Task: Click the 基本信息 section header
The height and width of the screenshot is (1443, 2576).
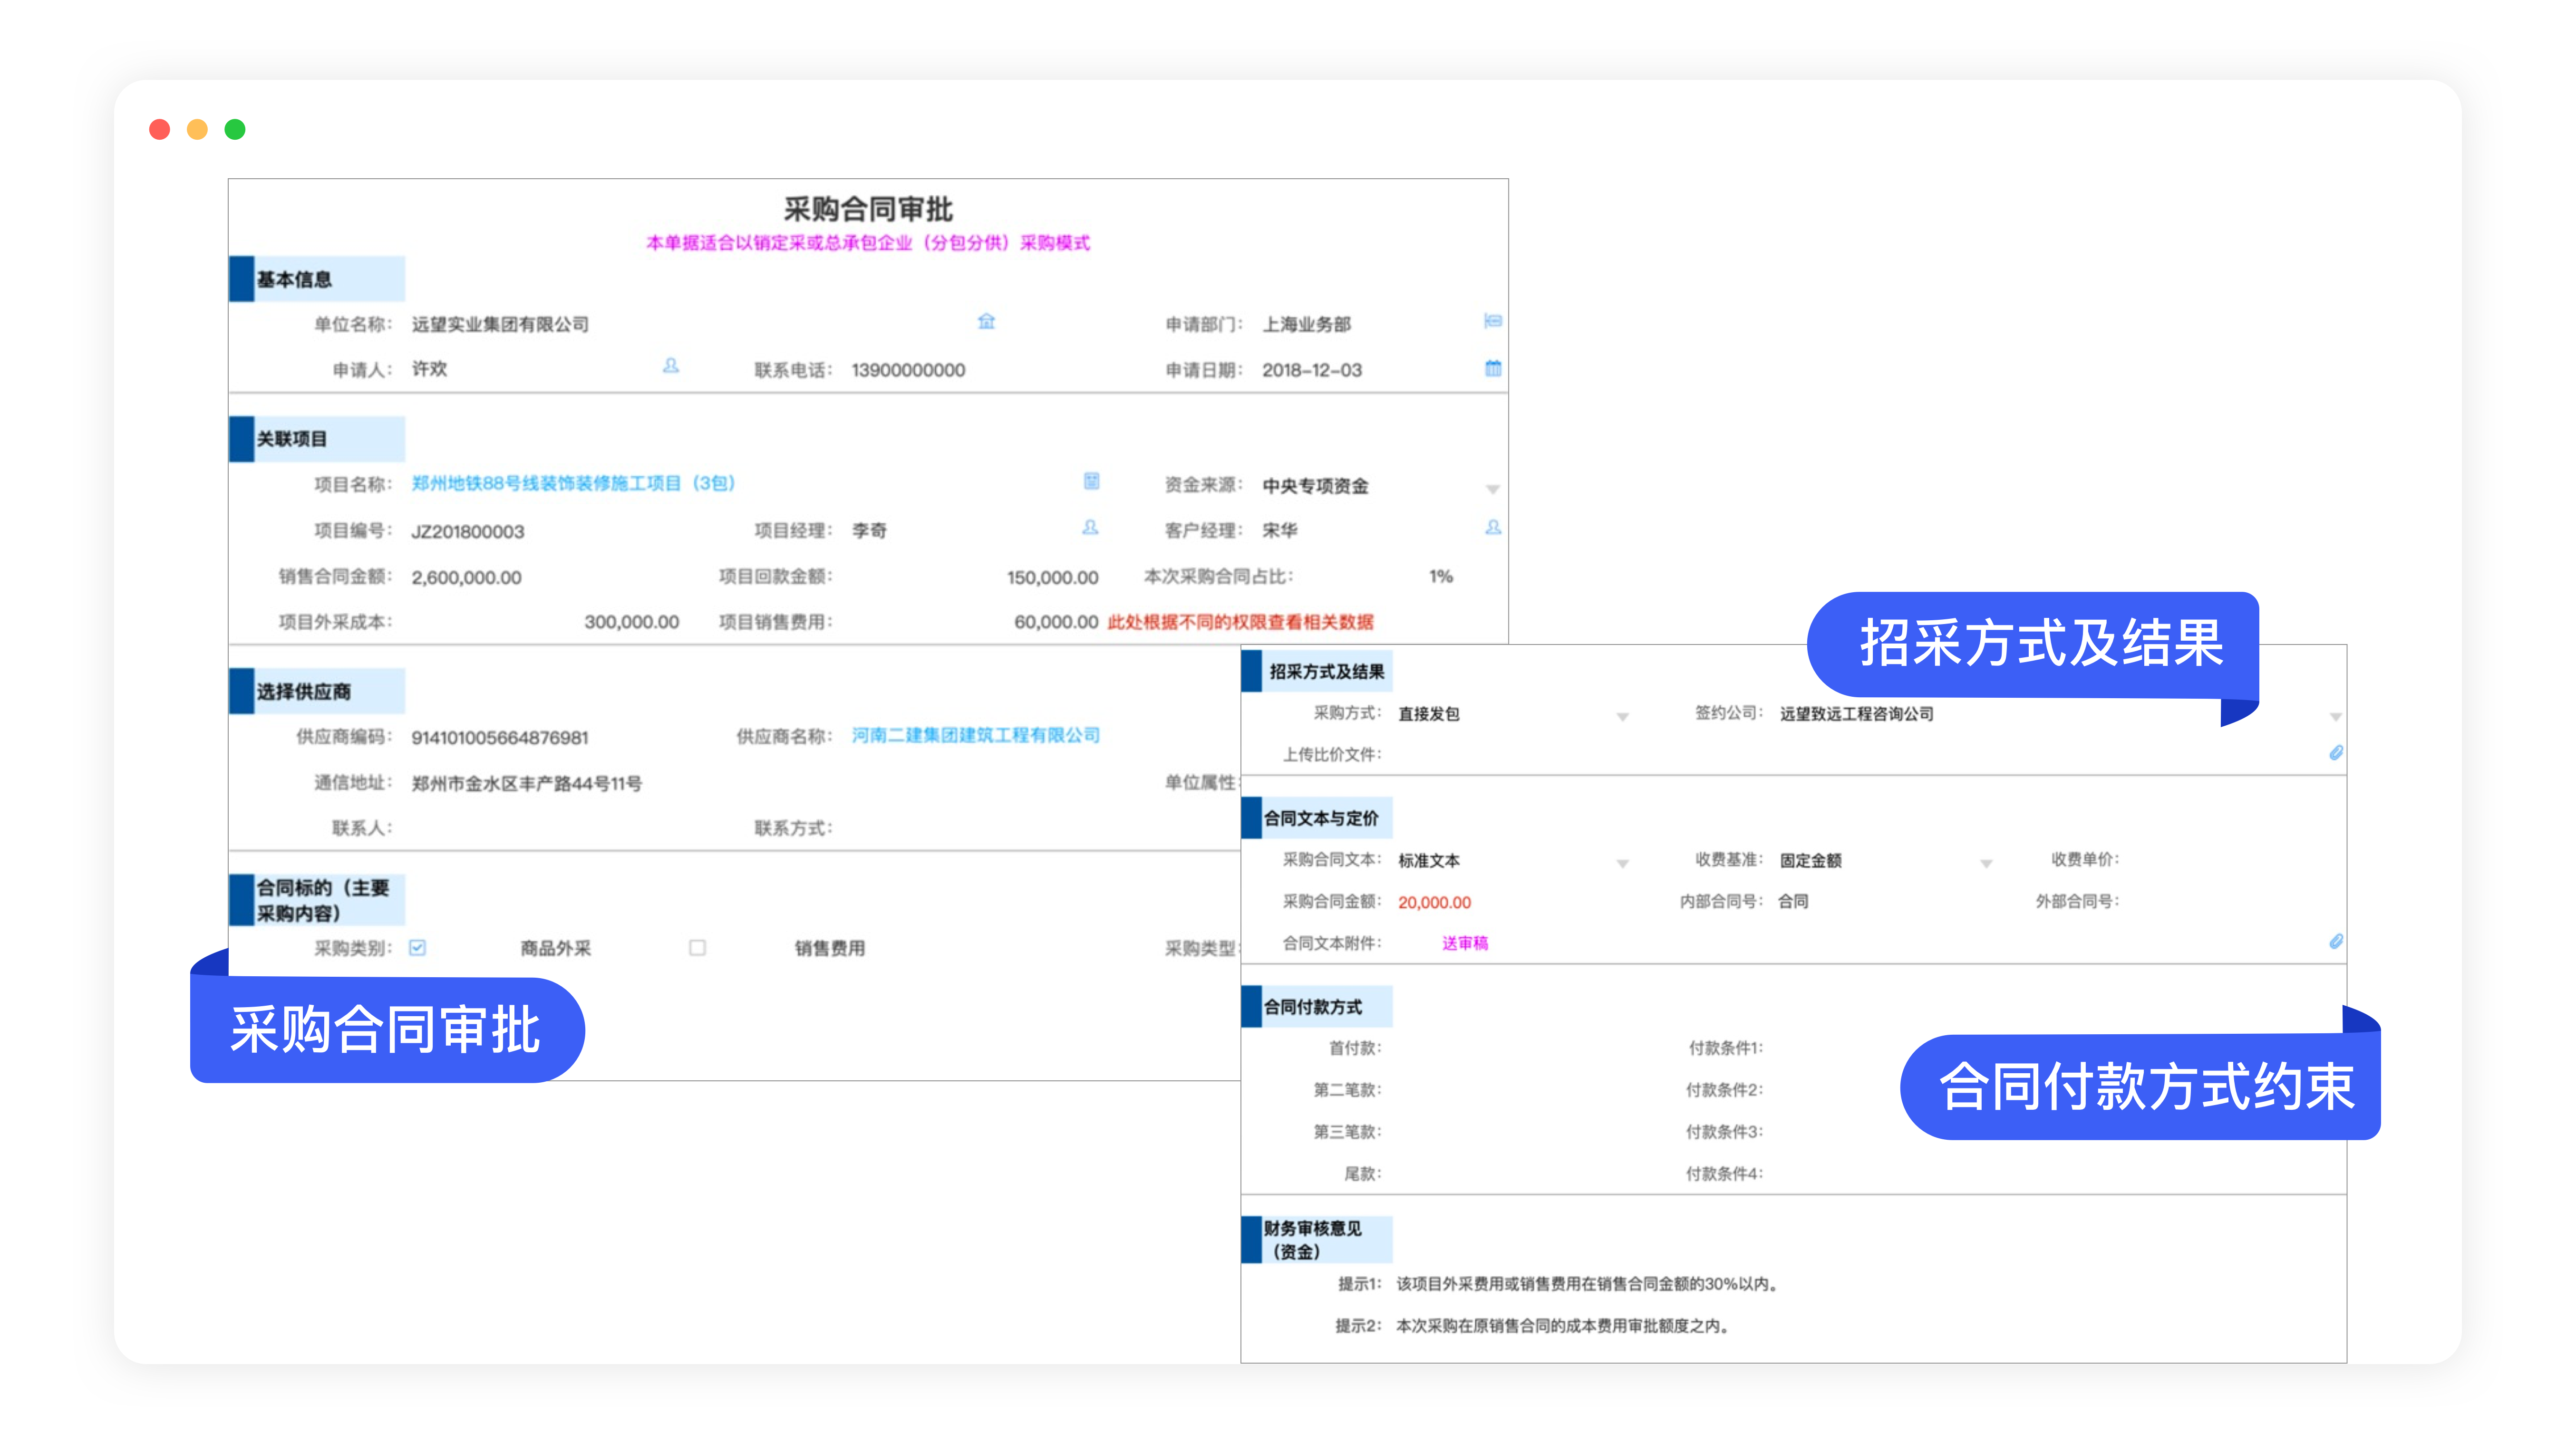Action: tap(317, 279)
